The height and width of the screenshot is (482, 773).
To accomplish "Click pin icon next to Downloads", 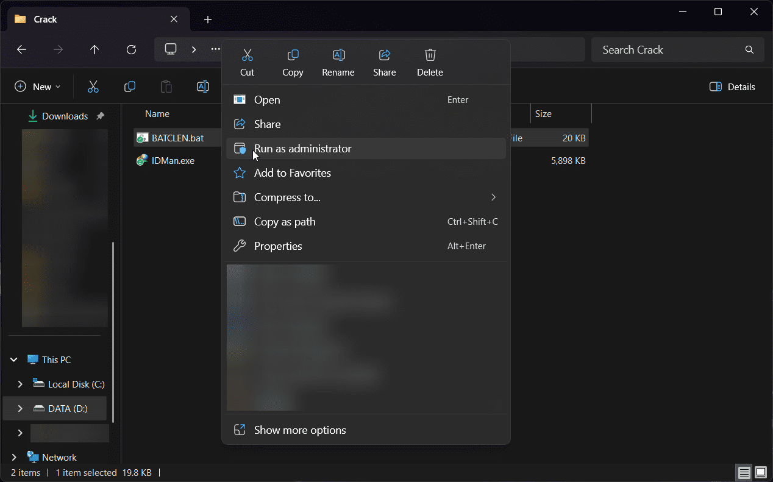I will [x=100, y=116].
